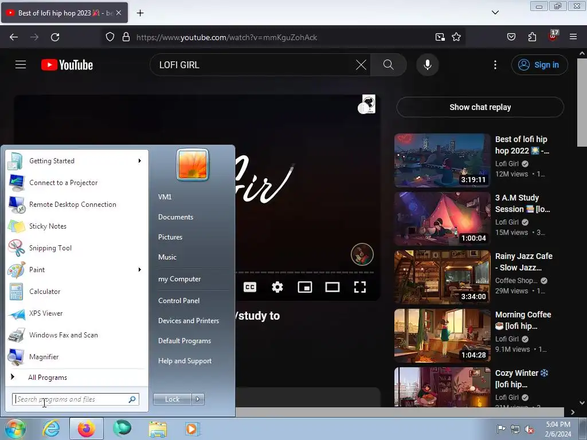Open the Pictures folder link
Screen dimensions: 587x440
pyautogui.click(x=170, y=237)
